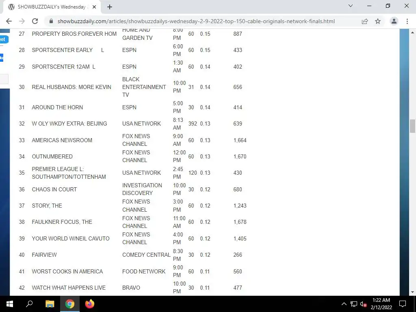This screenshot has width=416, height=312.
Task: Click the "2:45 PM" time cell
Action: (178, 173)
